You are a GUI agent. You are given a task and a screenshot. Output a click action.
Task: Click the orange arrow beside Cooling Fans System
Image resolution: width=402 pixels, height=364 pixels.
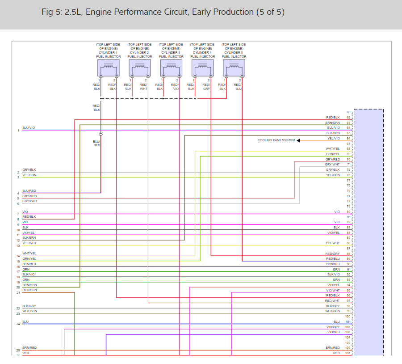pos(298,140)
